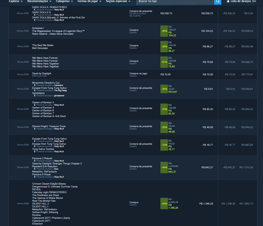Open the Explorar dropdown menu

tap(16, 1)
